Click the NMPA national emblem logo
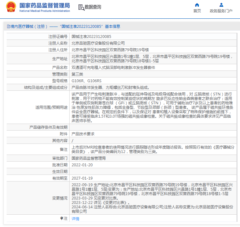Viewport: 240px width, 227px height. tap(11, 7)
